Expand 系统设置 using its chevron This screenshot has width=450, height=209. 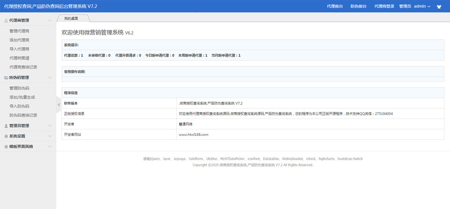(50, 136)
